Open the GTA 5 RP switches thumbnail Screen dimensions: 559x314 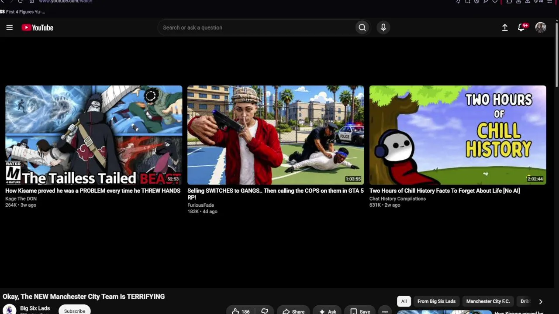tap(276, 135)
